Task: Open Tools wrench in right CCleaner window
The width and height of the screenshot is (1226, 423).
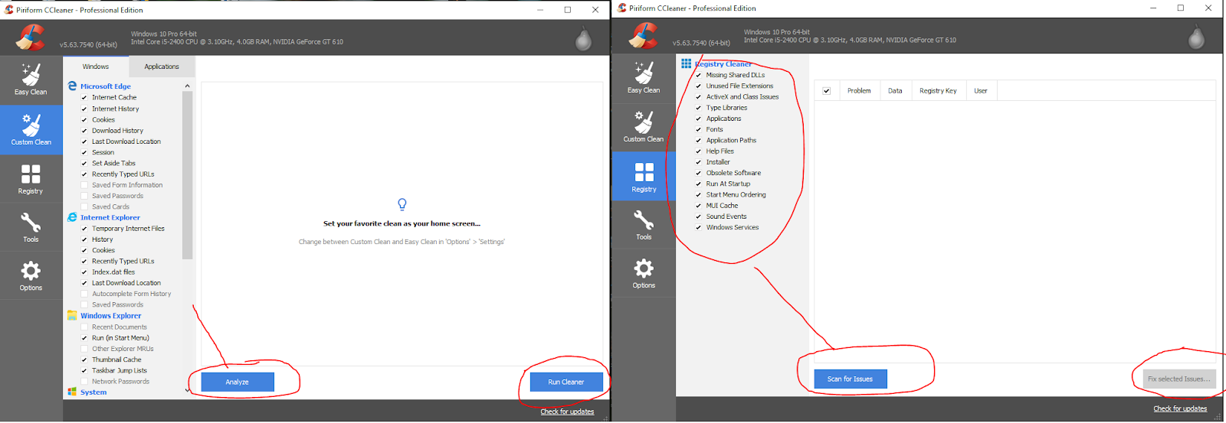Action: coord(644,225)
